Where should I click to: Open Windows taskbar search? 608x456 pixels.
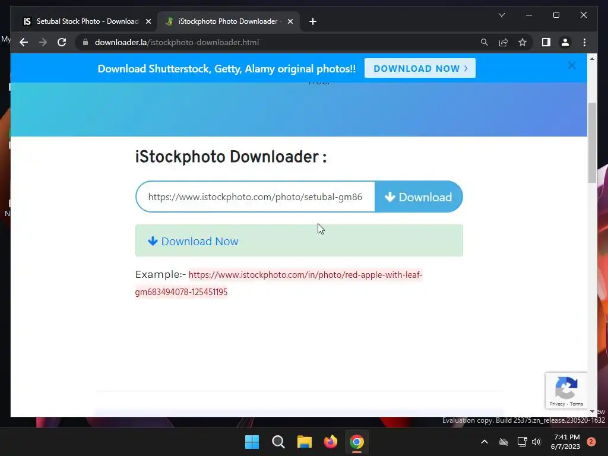278,442
